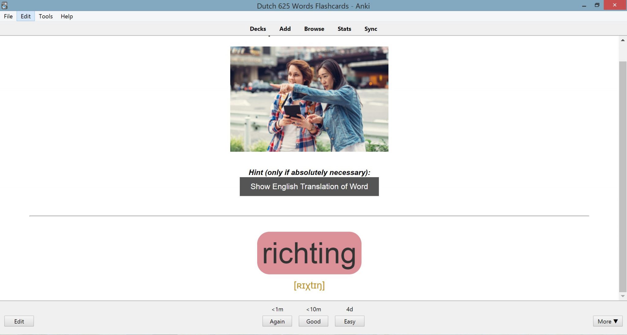The height and width of the screenshot is (335, 627).
Task: View deck Stats
Action: pos(344,28)
